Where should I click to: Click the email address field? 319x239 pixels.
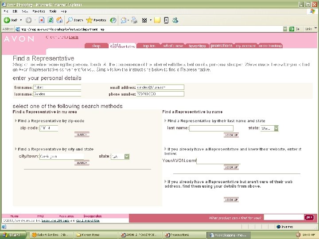pyautogui.click(x=160, y=87)
